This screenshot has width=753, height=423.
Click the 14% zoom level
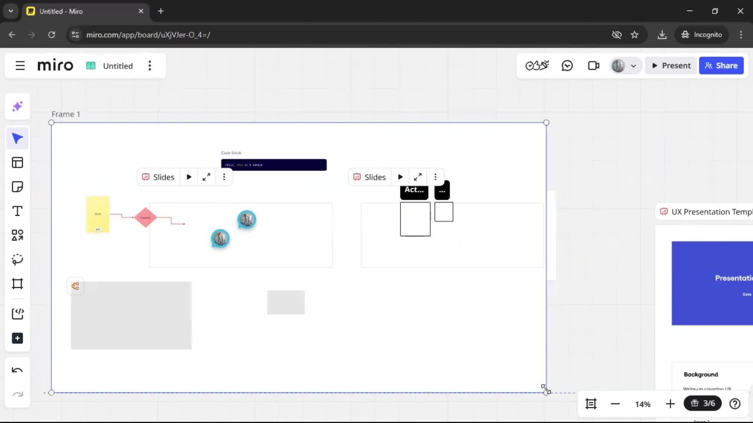tap(643, 404)
